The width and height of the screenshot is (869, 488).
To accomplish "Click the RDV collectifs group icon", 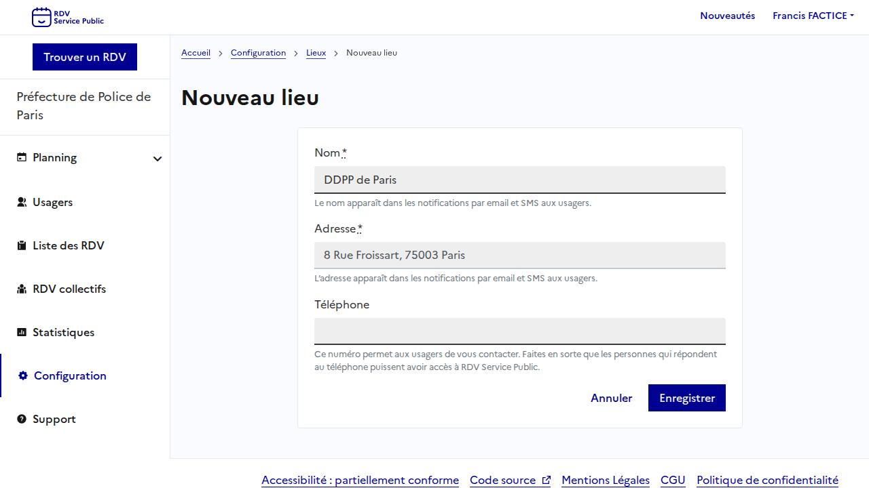I will (x=22, y=289).
